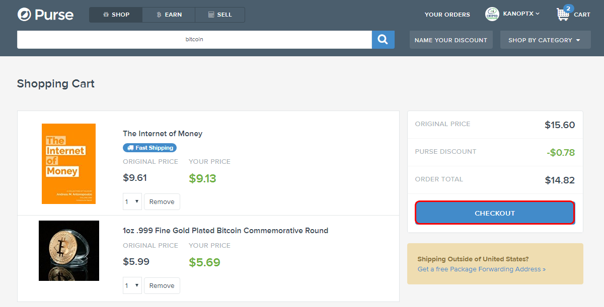
Task: Click the original price total $15.60
Action: tap(560, 125)
